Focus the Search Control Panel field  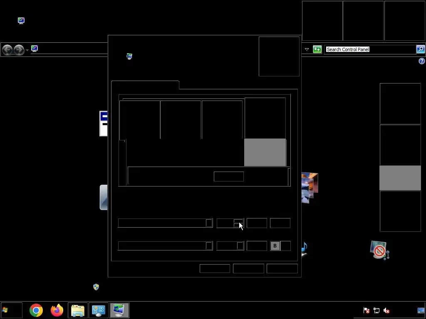pyautogui.click(x=370, y=49)
